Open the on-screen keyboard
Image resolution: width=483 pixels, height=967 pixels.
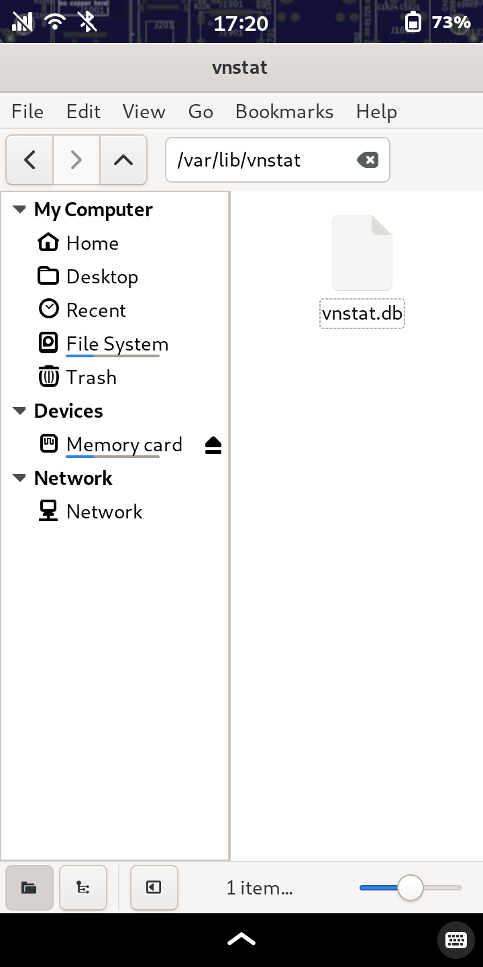pyautogui.click(x=456, y=939)
